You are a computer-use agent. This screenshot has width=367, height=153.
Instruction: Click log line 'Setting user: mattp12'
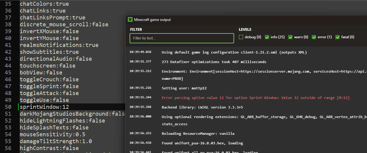(x=184, y=88)
